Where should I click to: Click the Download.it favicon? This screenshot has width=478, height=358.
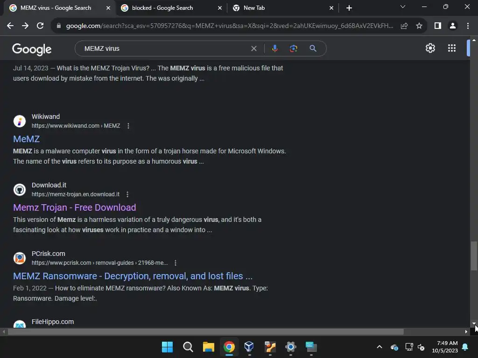pos(20,190)
